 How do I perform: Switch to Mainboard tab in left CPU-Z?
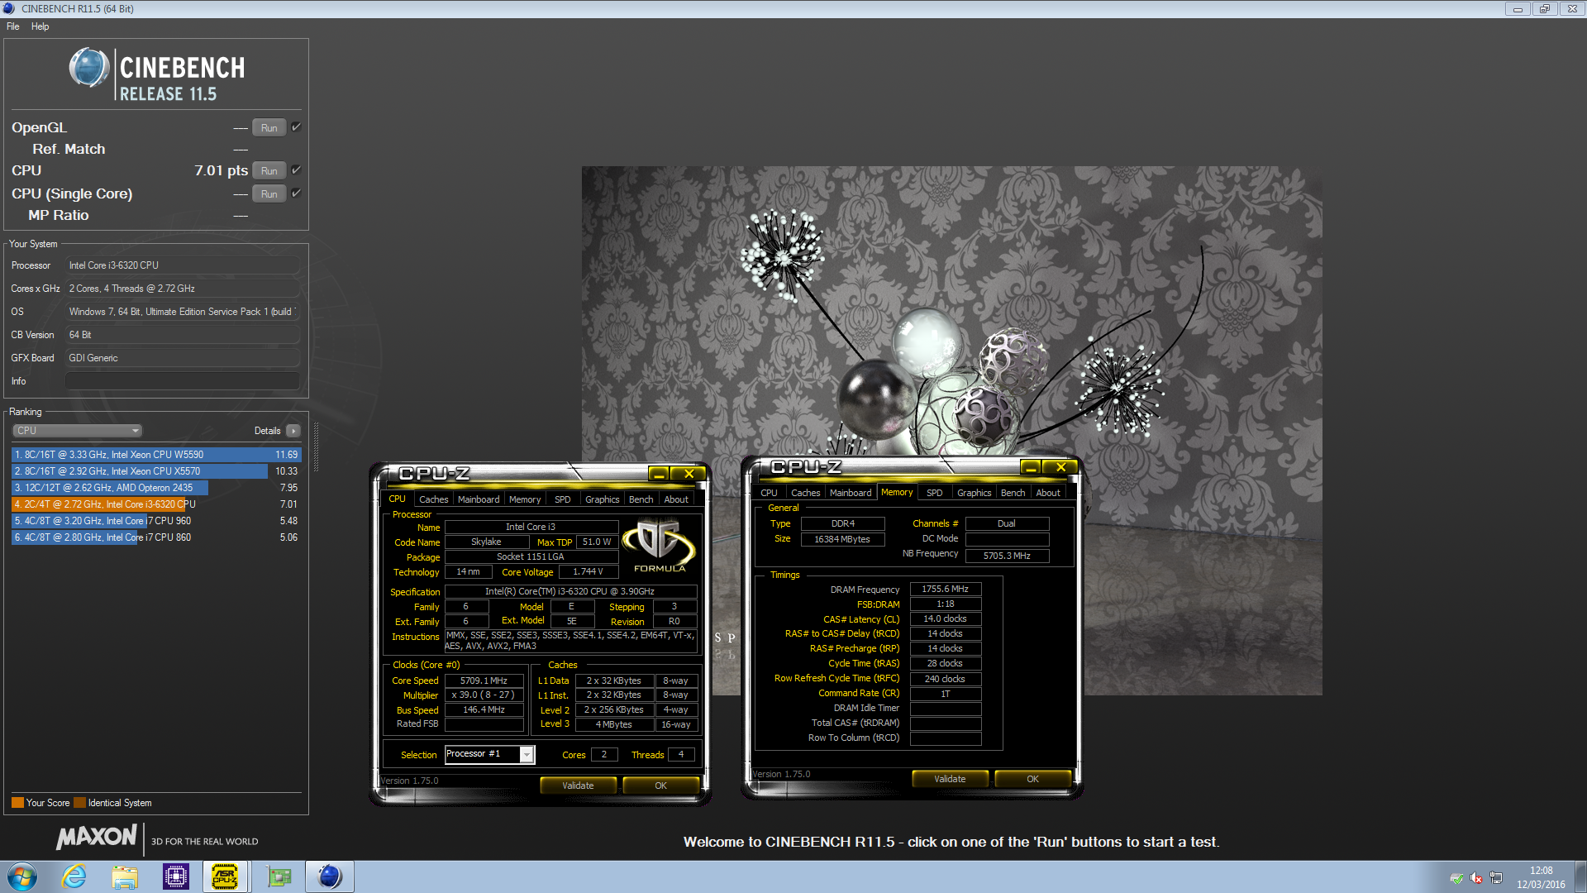(479, 499)
